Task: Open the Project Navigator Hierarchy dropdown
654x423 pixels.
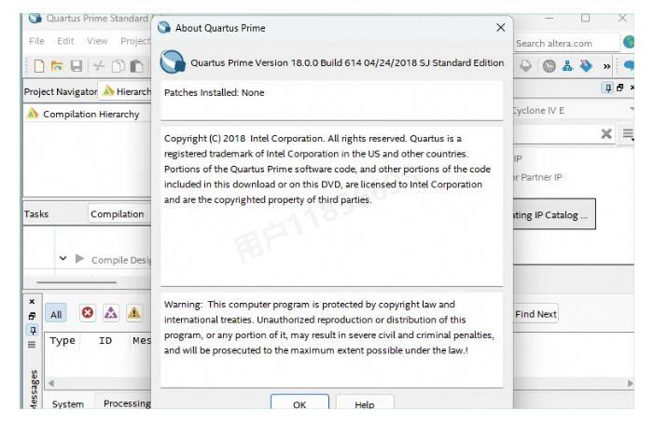Action: 125,90
